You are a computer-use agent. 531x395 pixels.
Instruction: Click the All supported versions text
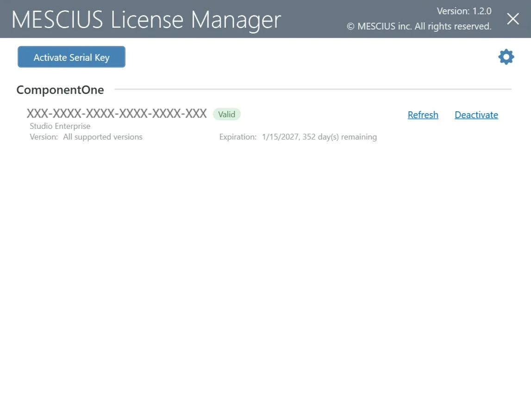[103, 137]
